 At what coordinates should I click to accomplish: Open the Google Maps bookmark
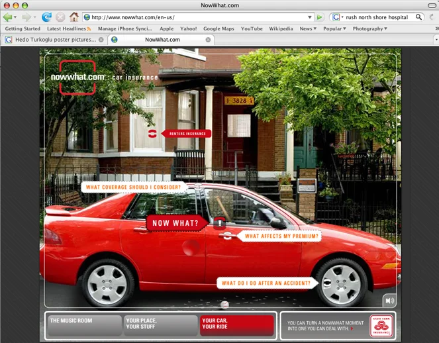click(x=219, y=28)
